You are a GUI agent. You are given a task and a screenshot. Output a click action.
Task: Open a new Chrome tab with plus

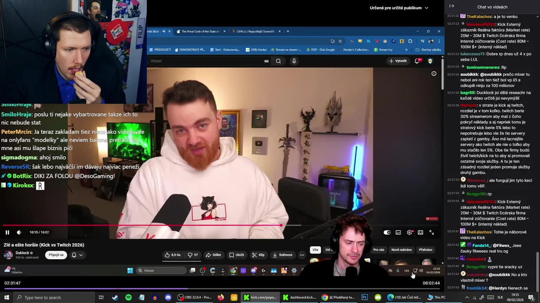point(288,31)
